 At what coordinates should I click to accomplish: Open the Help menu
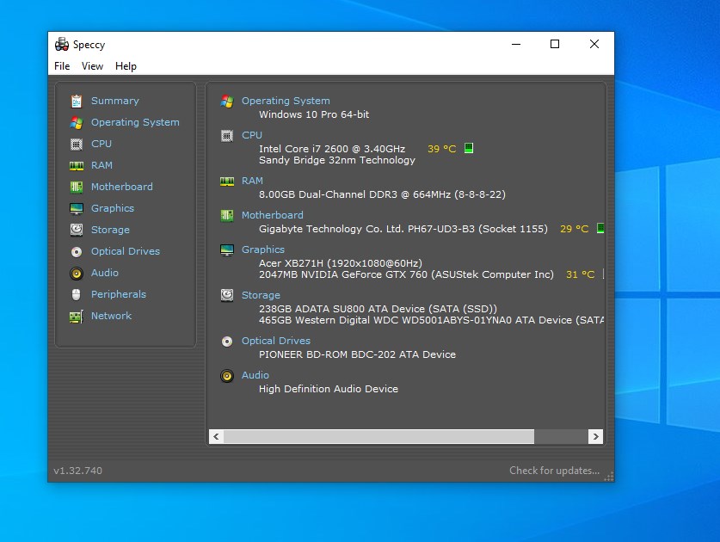(126, 66)
